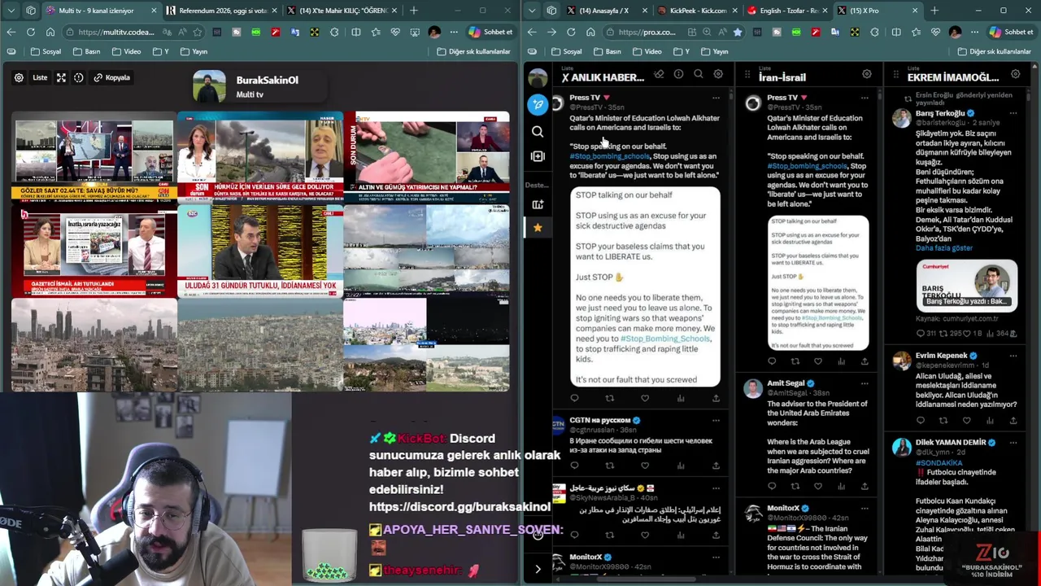Repost the ANLIK HABER Press TV post

(610, 399)
